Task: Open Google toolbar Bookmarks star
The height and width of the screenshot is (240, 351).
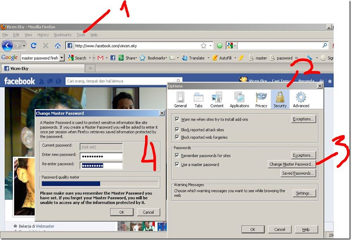Action: click(x=142, y=58)
